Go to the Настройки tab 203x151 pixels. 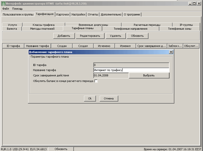(x=78, y=14)
